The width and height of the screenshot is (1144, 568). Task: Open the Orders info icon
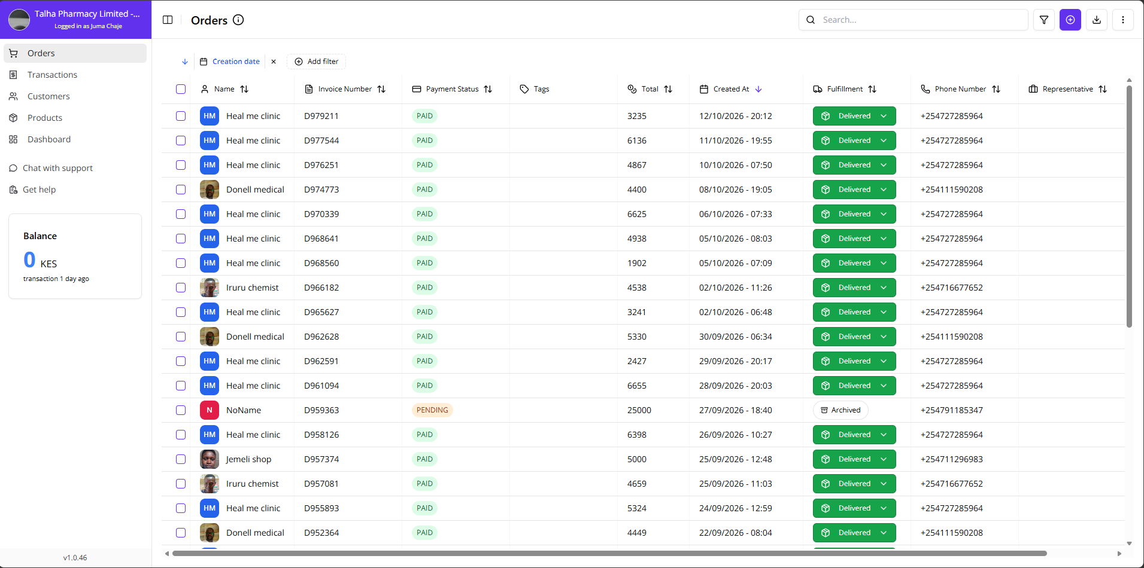[x=238, y=20]
